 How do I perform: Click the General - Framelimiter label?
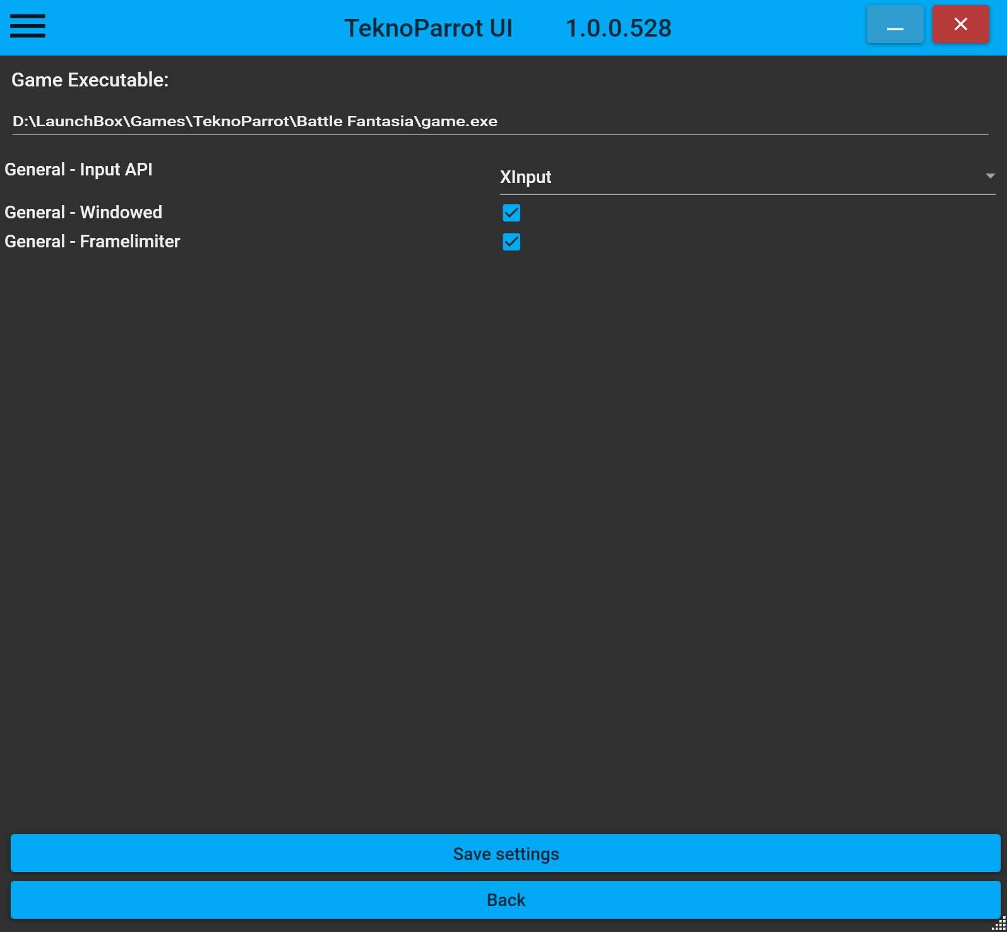(92, 241)
